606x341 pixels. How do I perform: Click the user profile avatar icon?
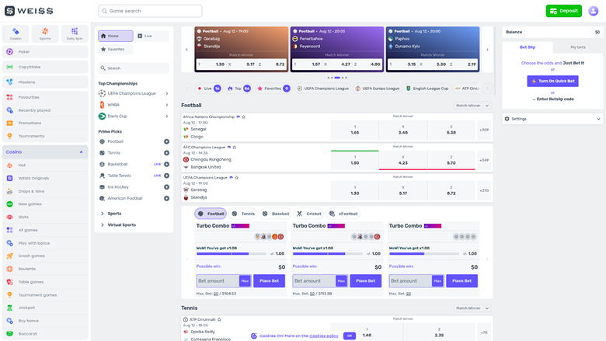594,11
